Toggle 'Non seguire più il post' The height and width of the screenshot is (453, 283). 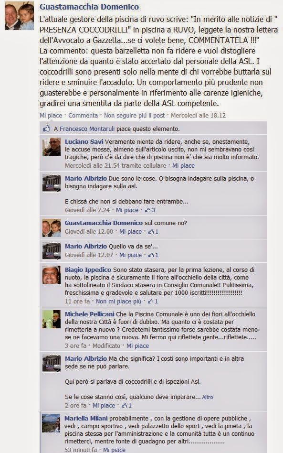[134, 115]
